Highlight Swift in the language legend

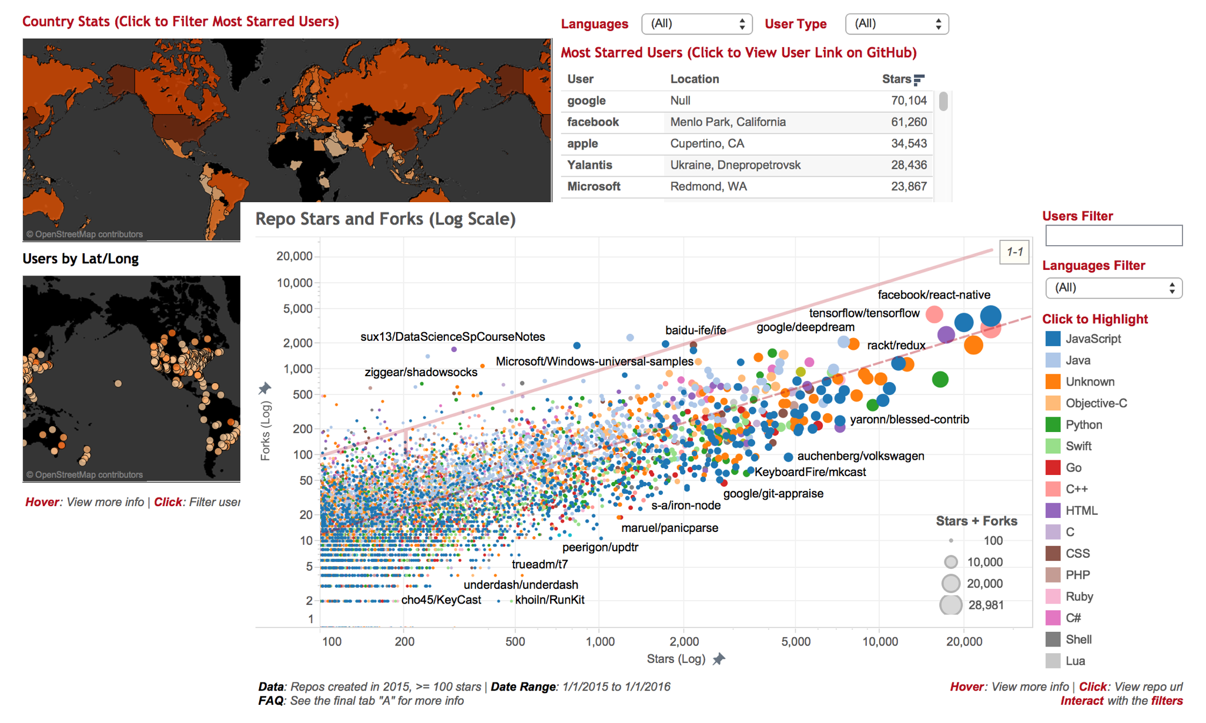(1078, 446)
